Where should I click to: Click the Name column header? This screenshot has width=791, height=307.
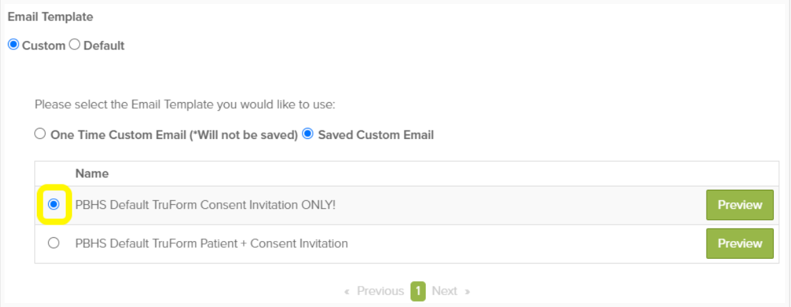[92, 174]
